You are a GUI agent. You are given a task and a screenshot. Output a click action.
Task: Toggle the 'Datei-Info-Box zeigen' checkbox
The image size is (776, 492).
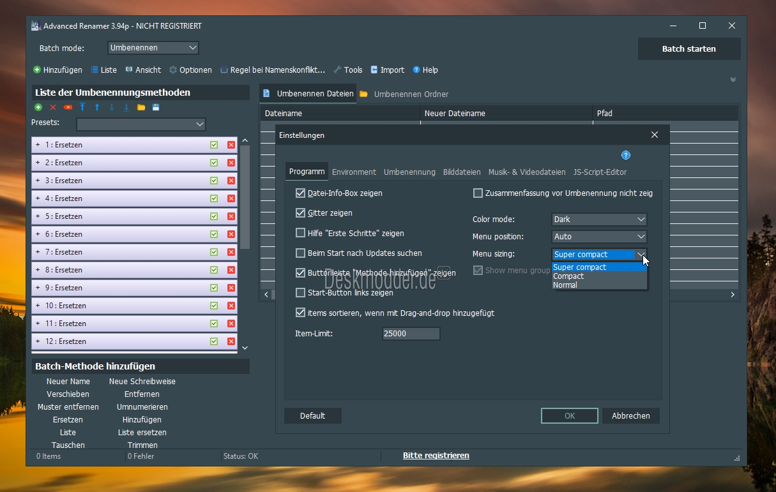300,193
